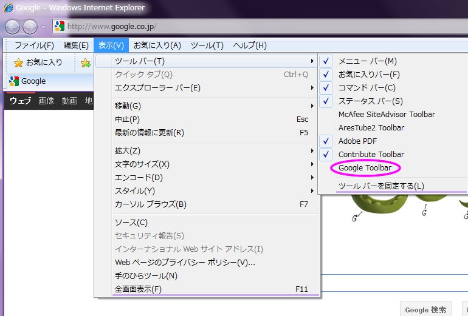Click the お気に入り favorites button label
The width and height of the screenshot is (468, 316).
44,62
